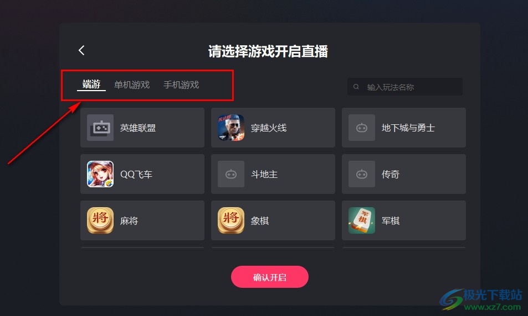The width and height of the screenshot is (528, 316).
Task: Choose the 穿越火线 game label
Action: [269, 128]
